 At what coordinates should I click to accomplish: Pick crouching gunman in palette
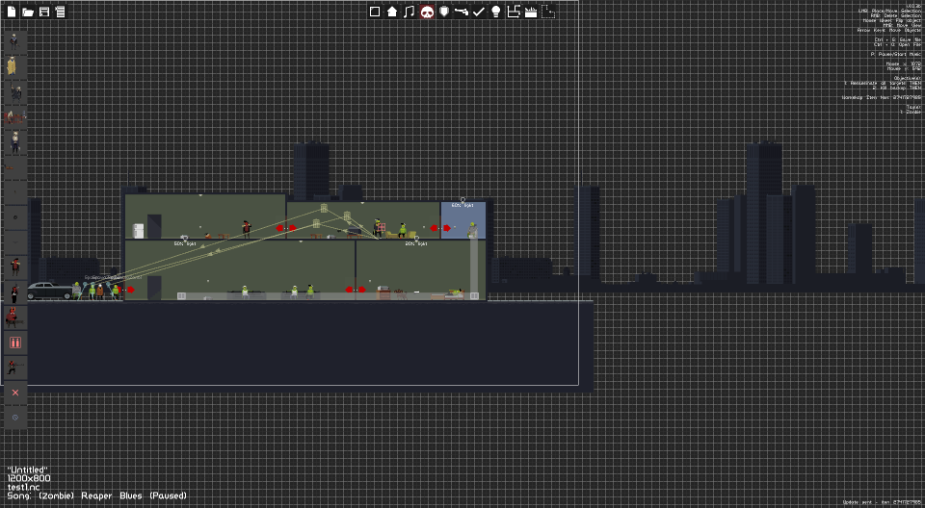click(15, 368)
